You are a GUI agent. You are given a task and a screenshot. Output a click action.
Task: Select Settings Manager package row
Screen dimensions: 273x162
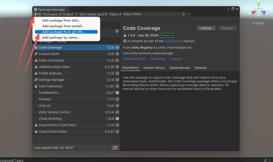76,80
